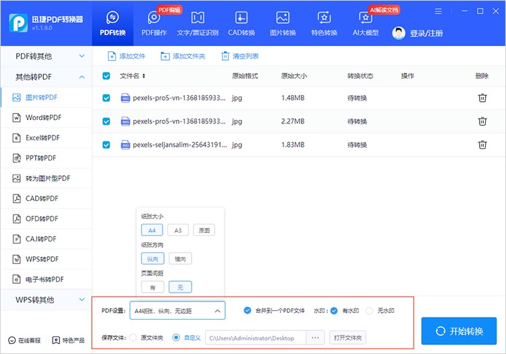Sort by 文件名 column arrow

pyautogui.click(x=144, y=76)
